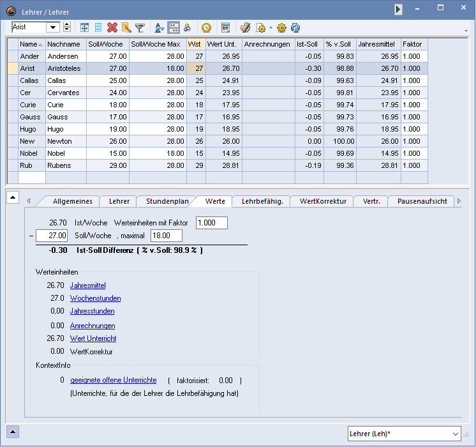
Task: Open the Jahresstunden link
Action: click(x=93, y=311)
